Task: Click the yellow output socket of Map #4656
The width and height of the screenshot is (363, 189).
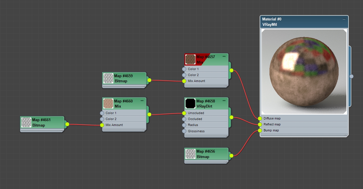Action: tap(231, 156)
